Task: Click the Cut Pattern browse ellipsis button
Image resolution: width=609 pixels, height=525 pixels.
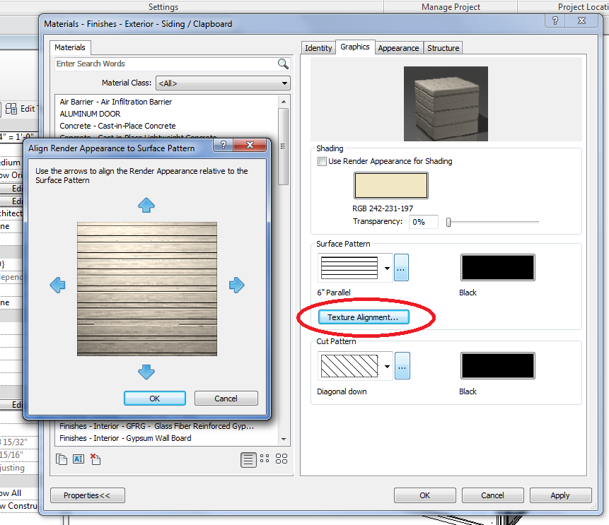Action: tap(402, 366)
